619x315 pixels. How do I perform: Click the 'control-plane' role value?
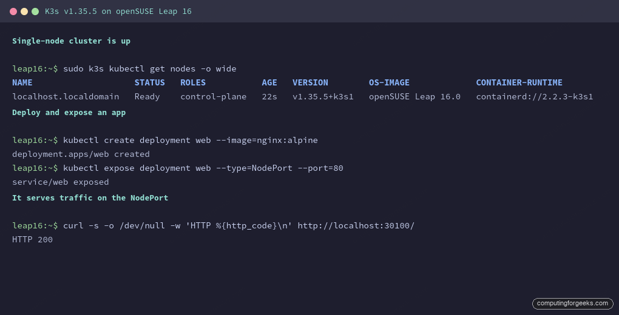pyautogui.click(x=214, y=96)
